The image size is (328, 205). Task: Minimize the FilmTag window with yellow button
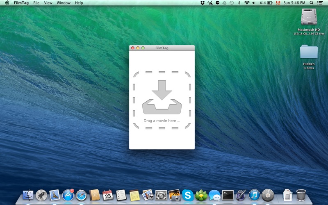click(x=138, y=48)
